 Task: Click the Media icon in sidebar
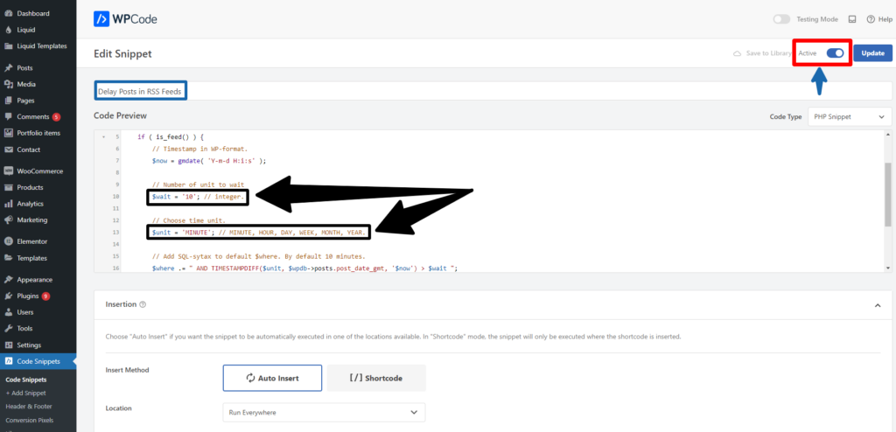[x=9, y=84]
